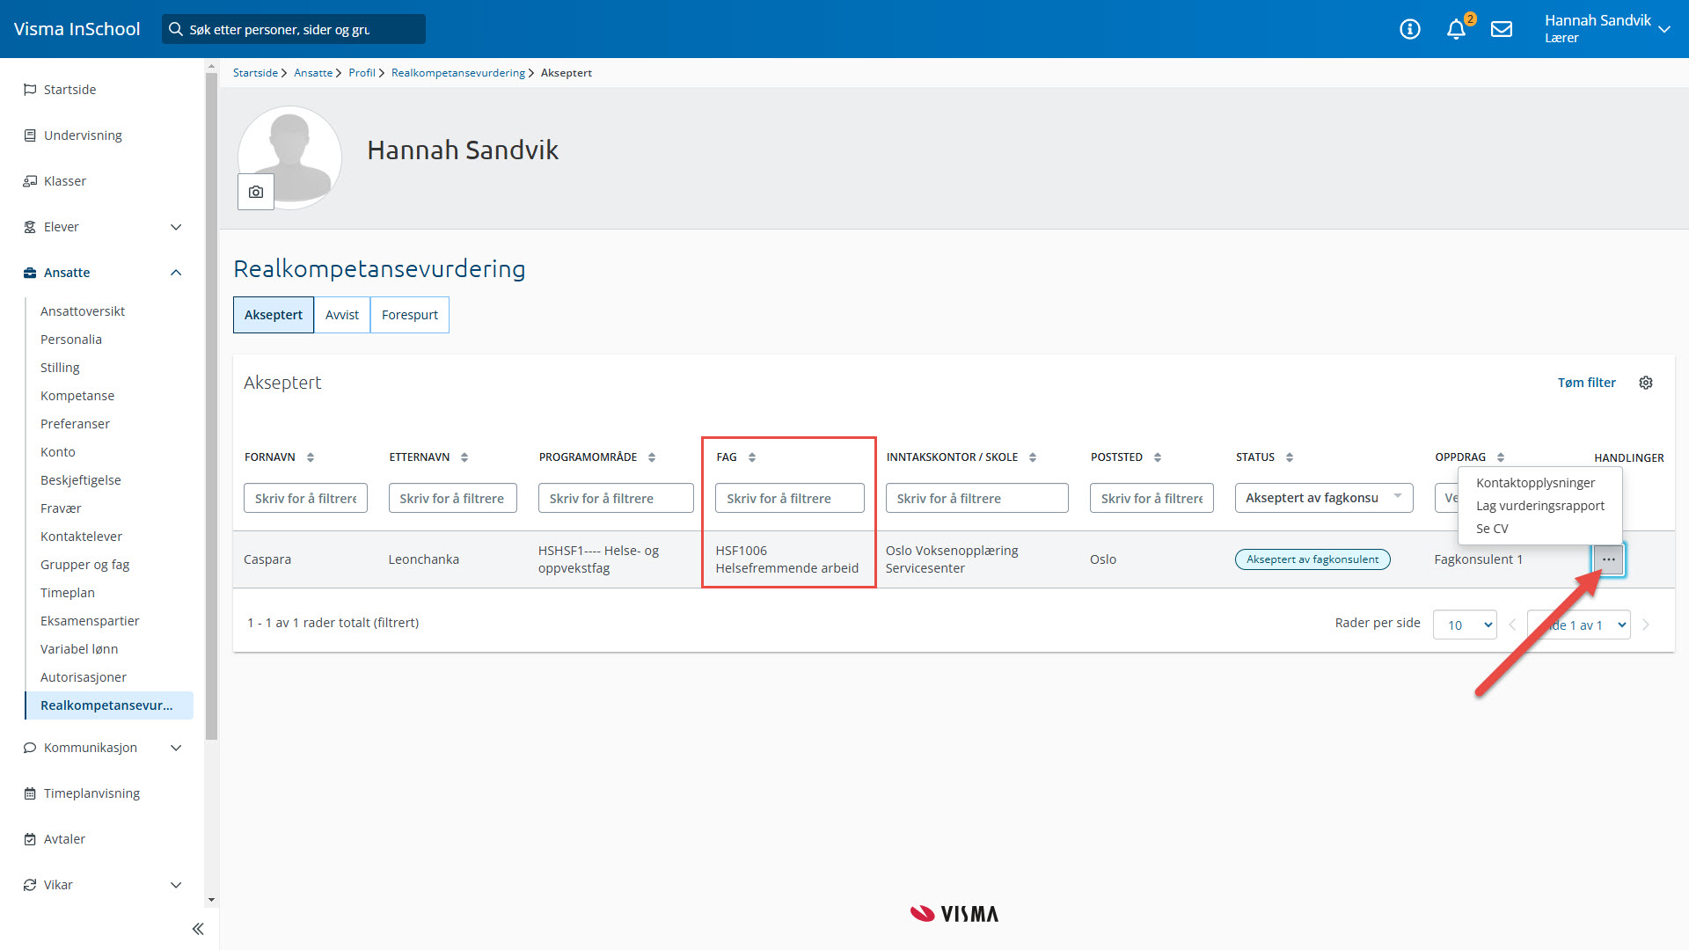Image resolution: width=1689 pixels, height=950 pixels.
Task: Upload photo with camera icon
Action: tap(256, 192)
